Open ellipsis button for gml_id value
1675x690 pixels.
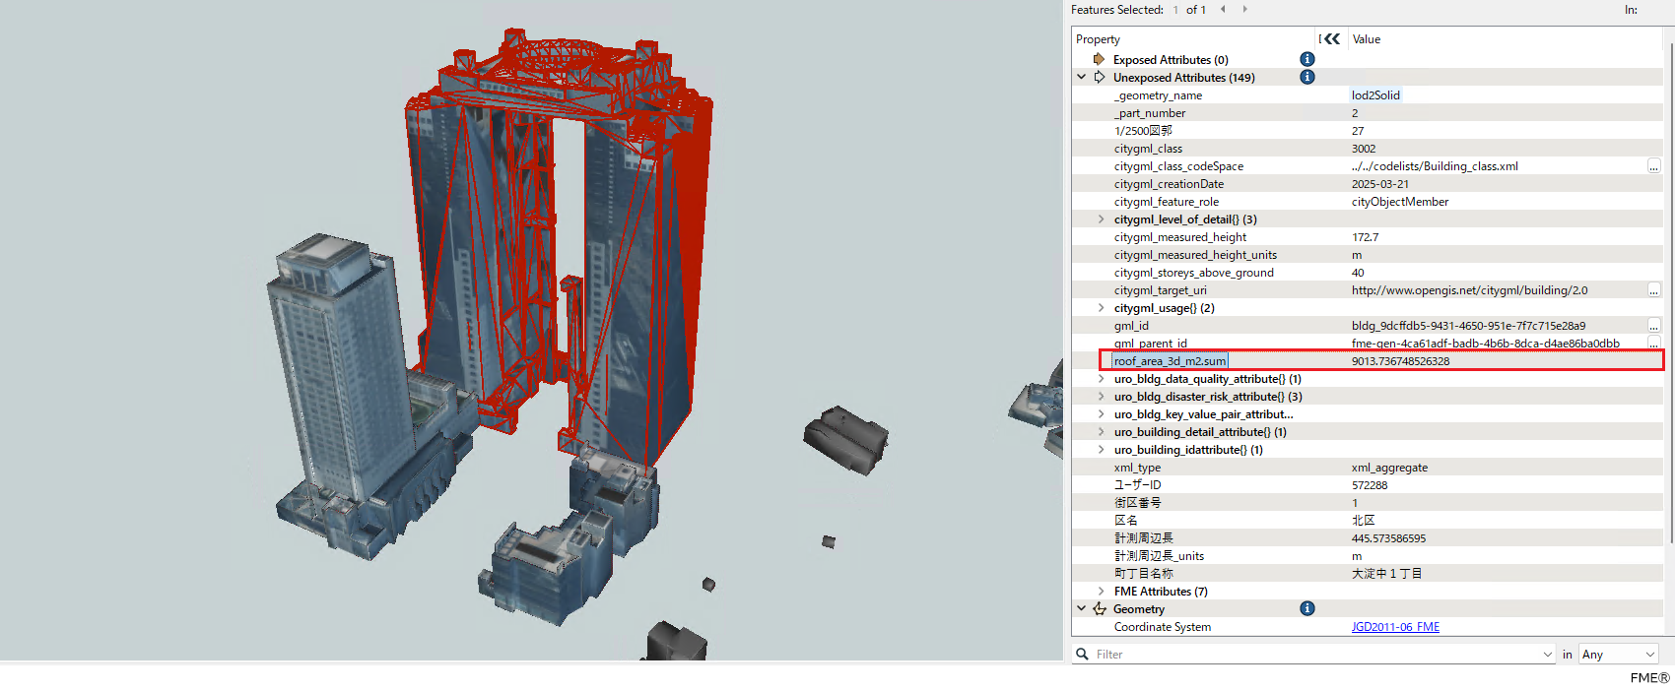pyautogui.click(x=1653, y=326)
